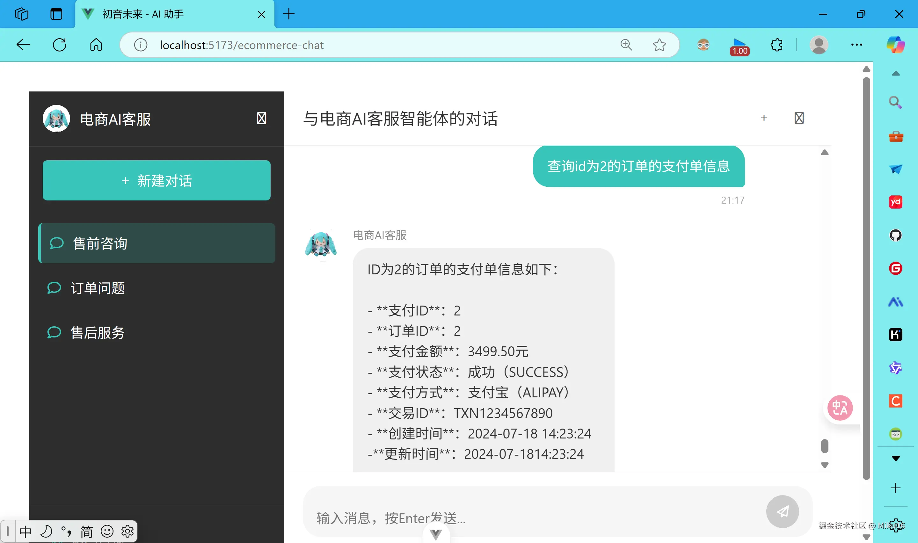Toggle dark mode with the moon icon
The image size is (918, 543).
46,531
